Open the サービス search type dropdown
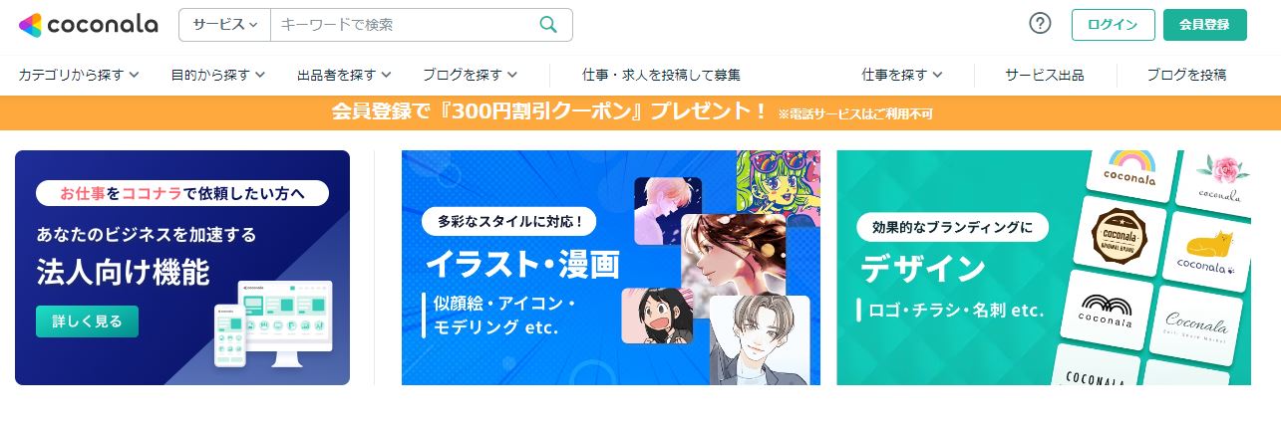1281x426 pixels. click(225, 25)
